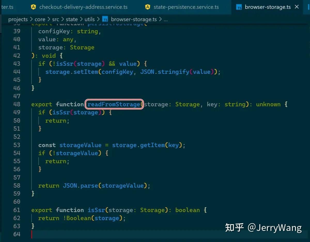The image size is (310, 242).
Task: Open the "utils" breadcrumb dropdown
Action: coord(89,19)
